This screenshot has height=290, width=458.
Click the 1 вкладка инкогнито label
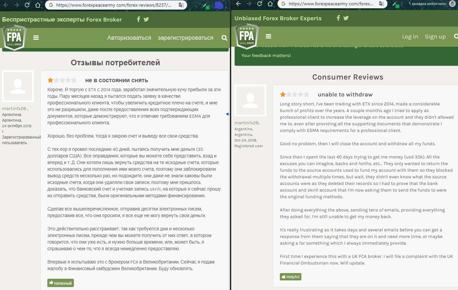click(x=428, y=4)
